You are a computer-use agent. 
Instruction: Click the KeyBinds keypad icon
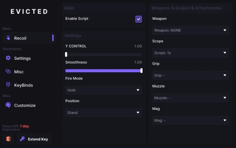coord(8,85)
